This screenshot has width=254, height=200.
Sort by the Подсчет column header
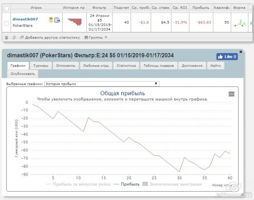tap(122, 8)
